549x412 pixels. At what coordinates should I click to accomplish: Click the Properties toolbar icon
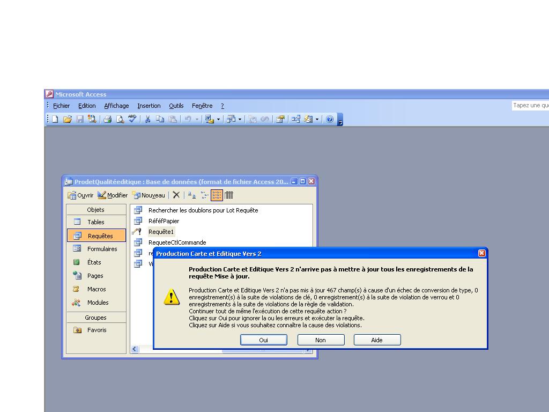pyautogui.click(x=280, y=119)
